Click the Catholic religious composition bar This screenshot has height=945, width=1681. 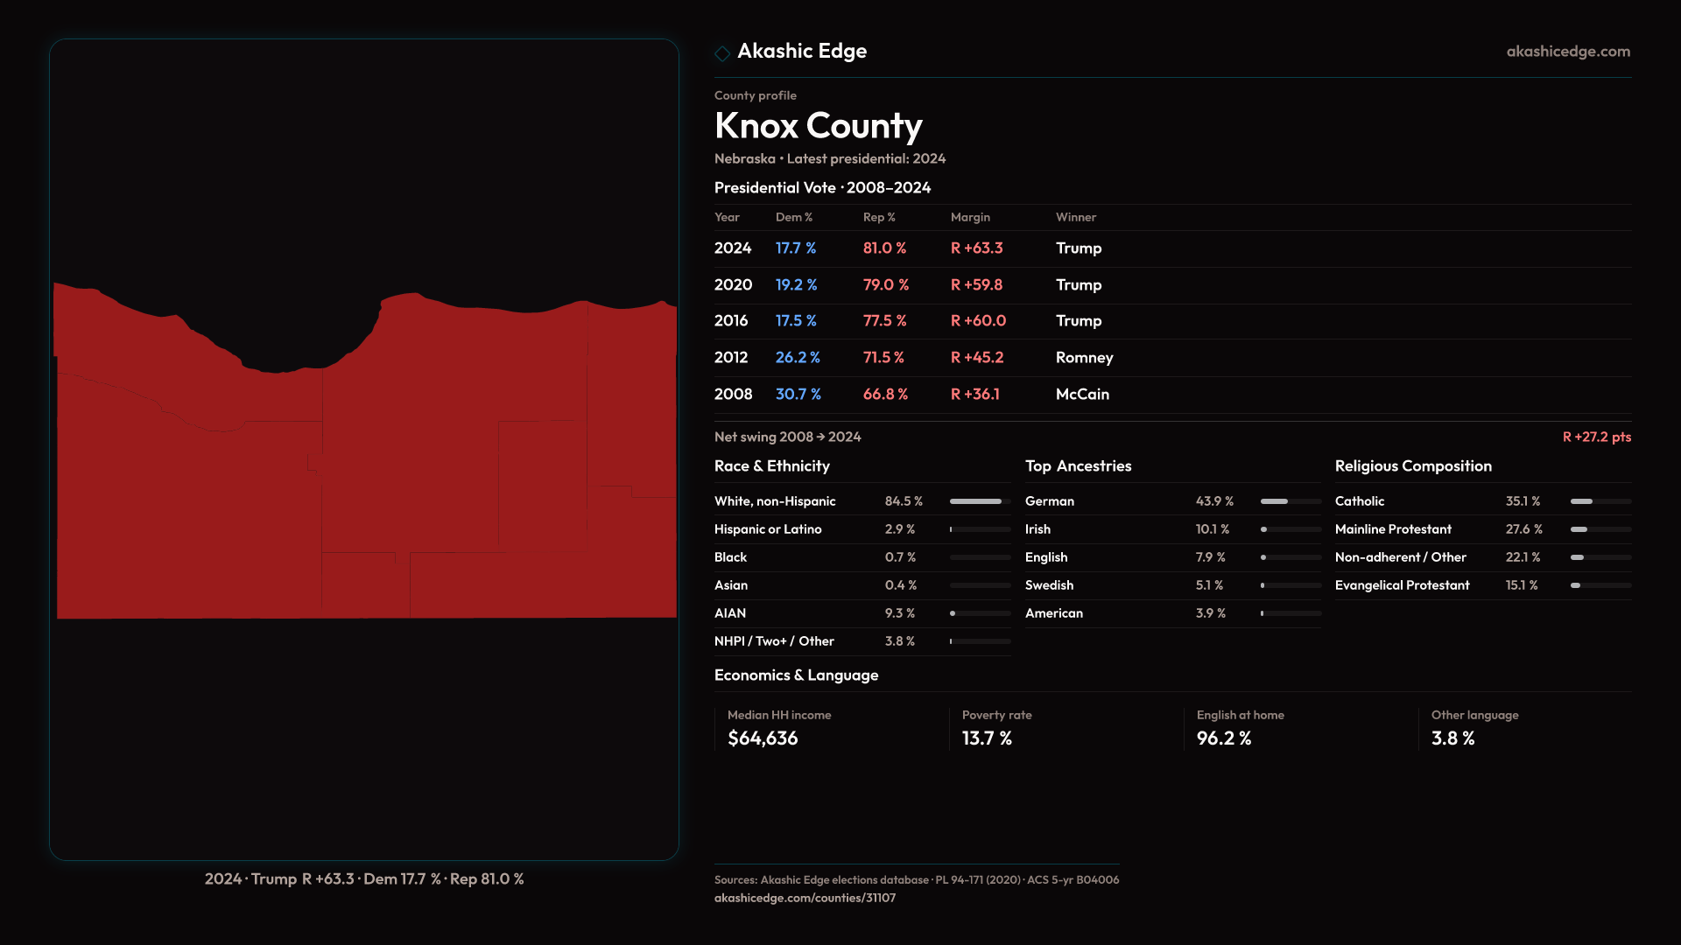pos(1600,501)
